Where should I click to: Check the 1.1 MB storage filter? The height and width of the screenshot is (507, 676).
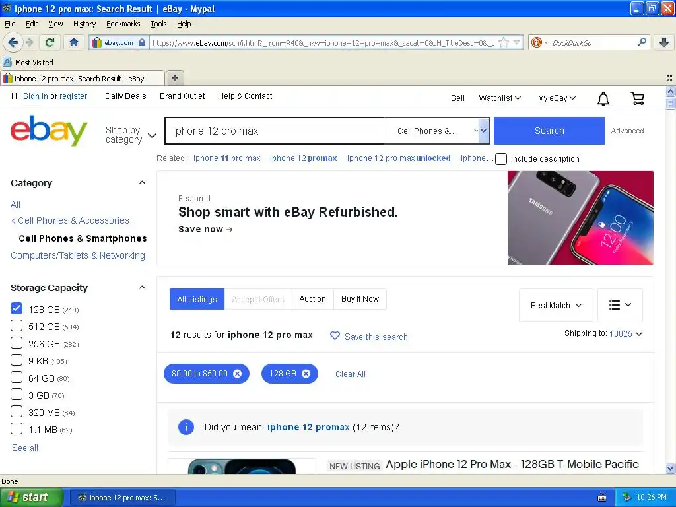(17, 428)
